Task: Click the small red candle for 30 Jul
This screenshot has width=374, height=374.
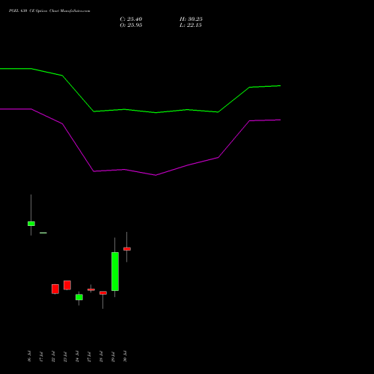Action: (127, 249)
